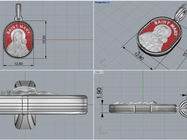Select the upper bail ring in the bottom-left viewport

[x=25, y=84]
